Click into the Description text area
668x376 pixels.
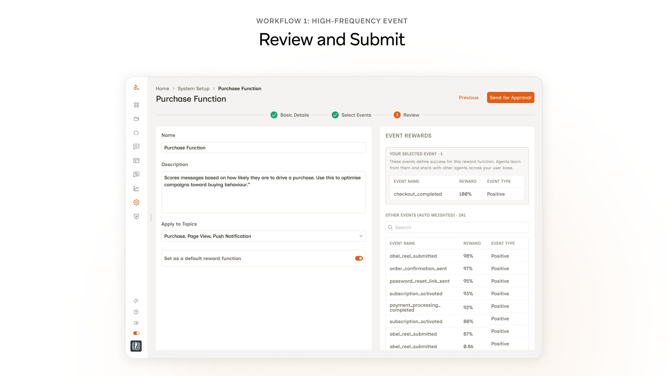point(264,192)
